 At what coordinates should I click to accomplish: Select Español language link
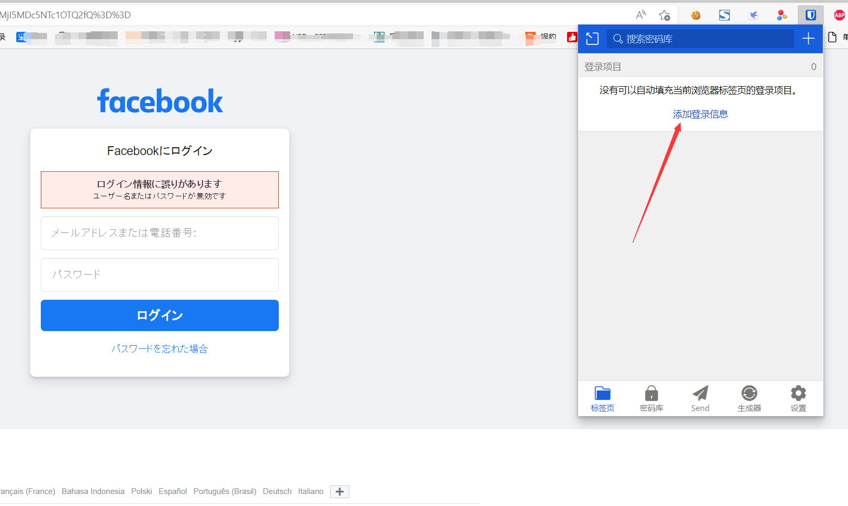pos(173,491)
